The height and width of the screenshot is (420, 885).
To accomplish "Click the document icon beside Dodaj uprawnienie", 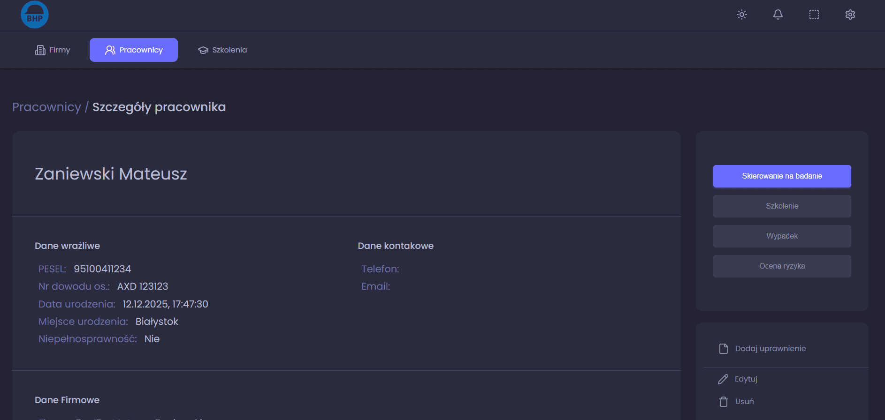I will click(x=723, y=348).
